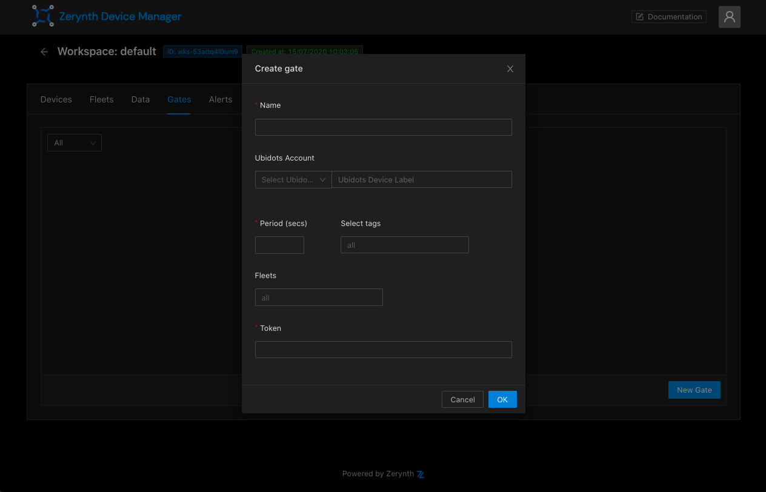Click the Zerynth Z logo in the footer
This screenshot has width=766, height=492.
(421, 474)
